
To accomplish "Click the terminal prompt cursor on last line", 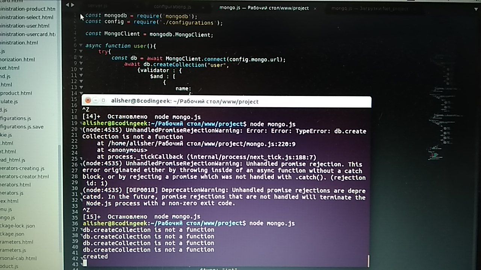I will coord(85,263).
